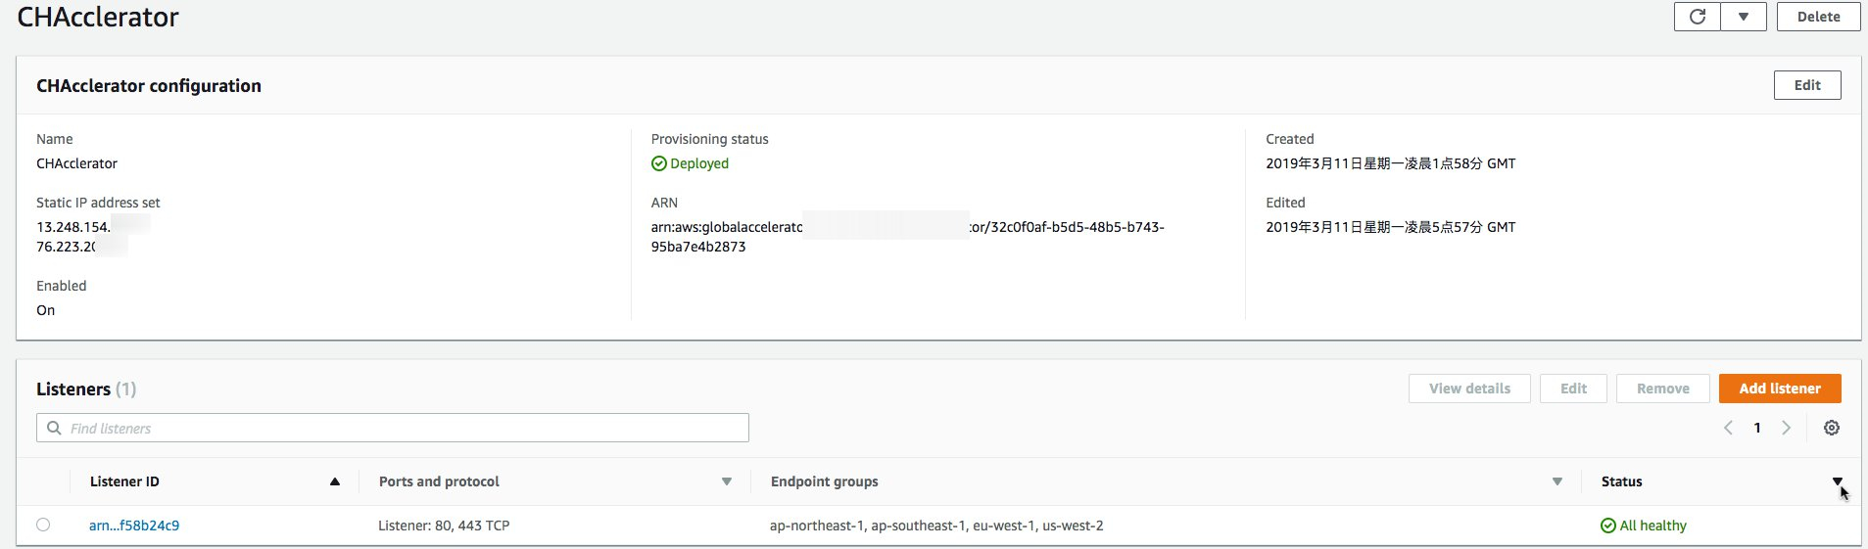Click the search magnifier icon

54,428
